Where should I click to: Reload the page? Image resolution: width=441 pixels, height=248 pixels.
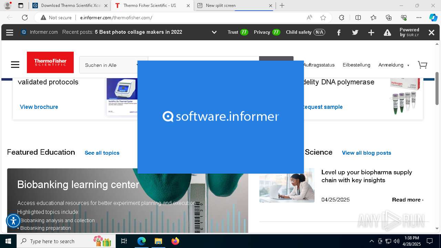[x=25, y=18]
